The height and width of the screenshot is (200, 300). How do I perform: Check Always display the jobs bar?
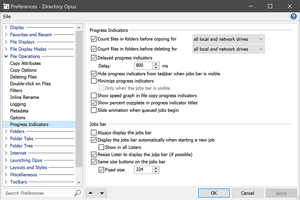point(93,133)
